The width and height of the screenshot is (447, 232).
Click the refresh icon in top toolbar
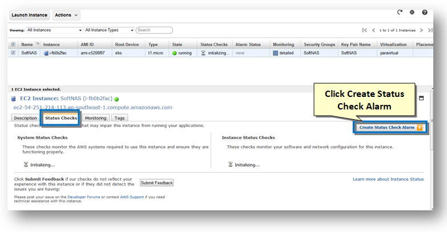point(400,12)
